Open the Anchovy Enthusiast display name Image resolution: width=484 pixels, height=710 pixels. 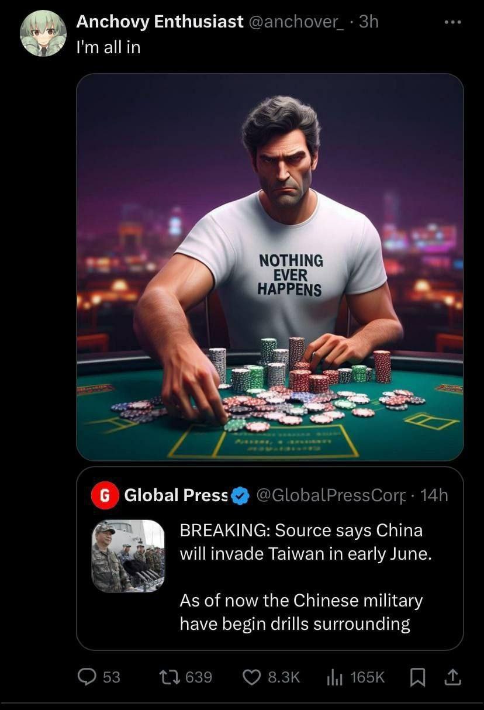coord(160,22)
